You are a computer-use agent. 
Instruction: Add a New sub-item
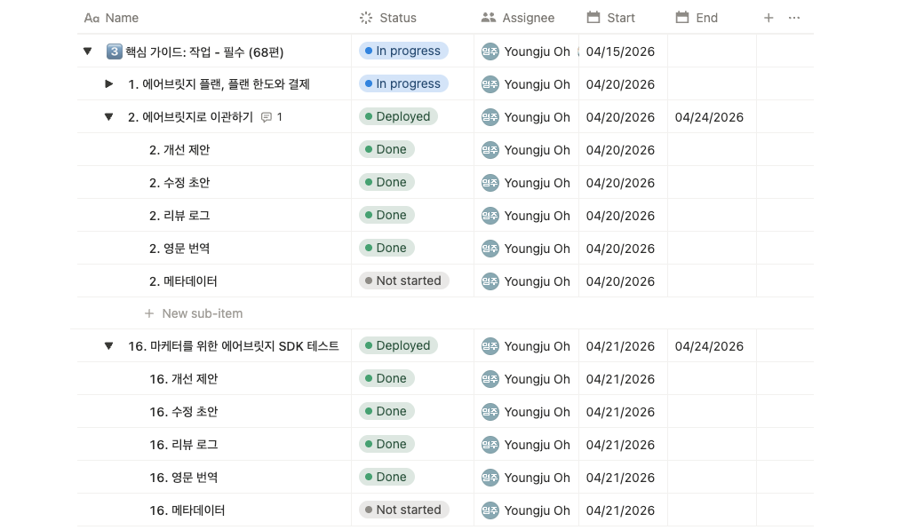coord(194,313)
